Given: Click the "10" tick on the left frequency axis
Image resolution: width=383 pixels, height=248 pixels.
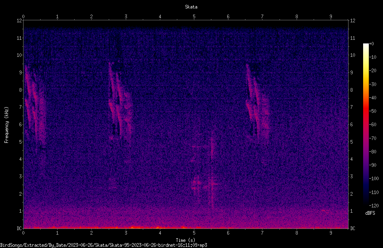Looking at the screenshot, I should pos(19,55).
